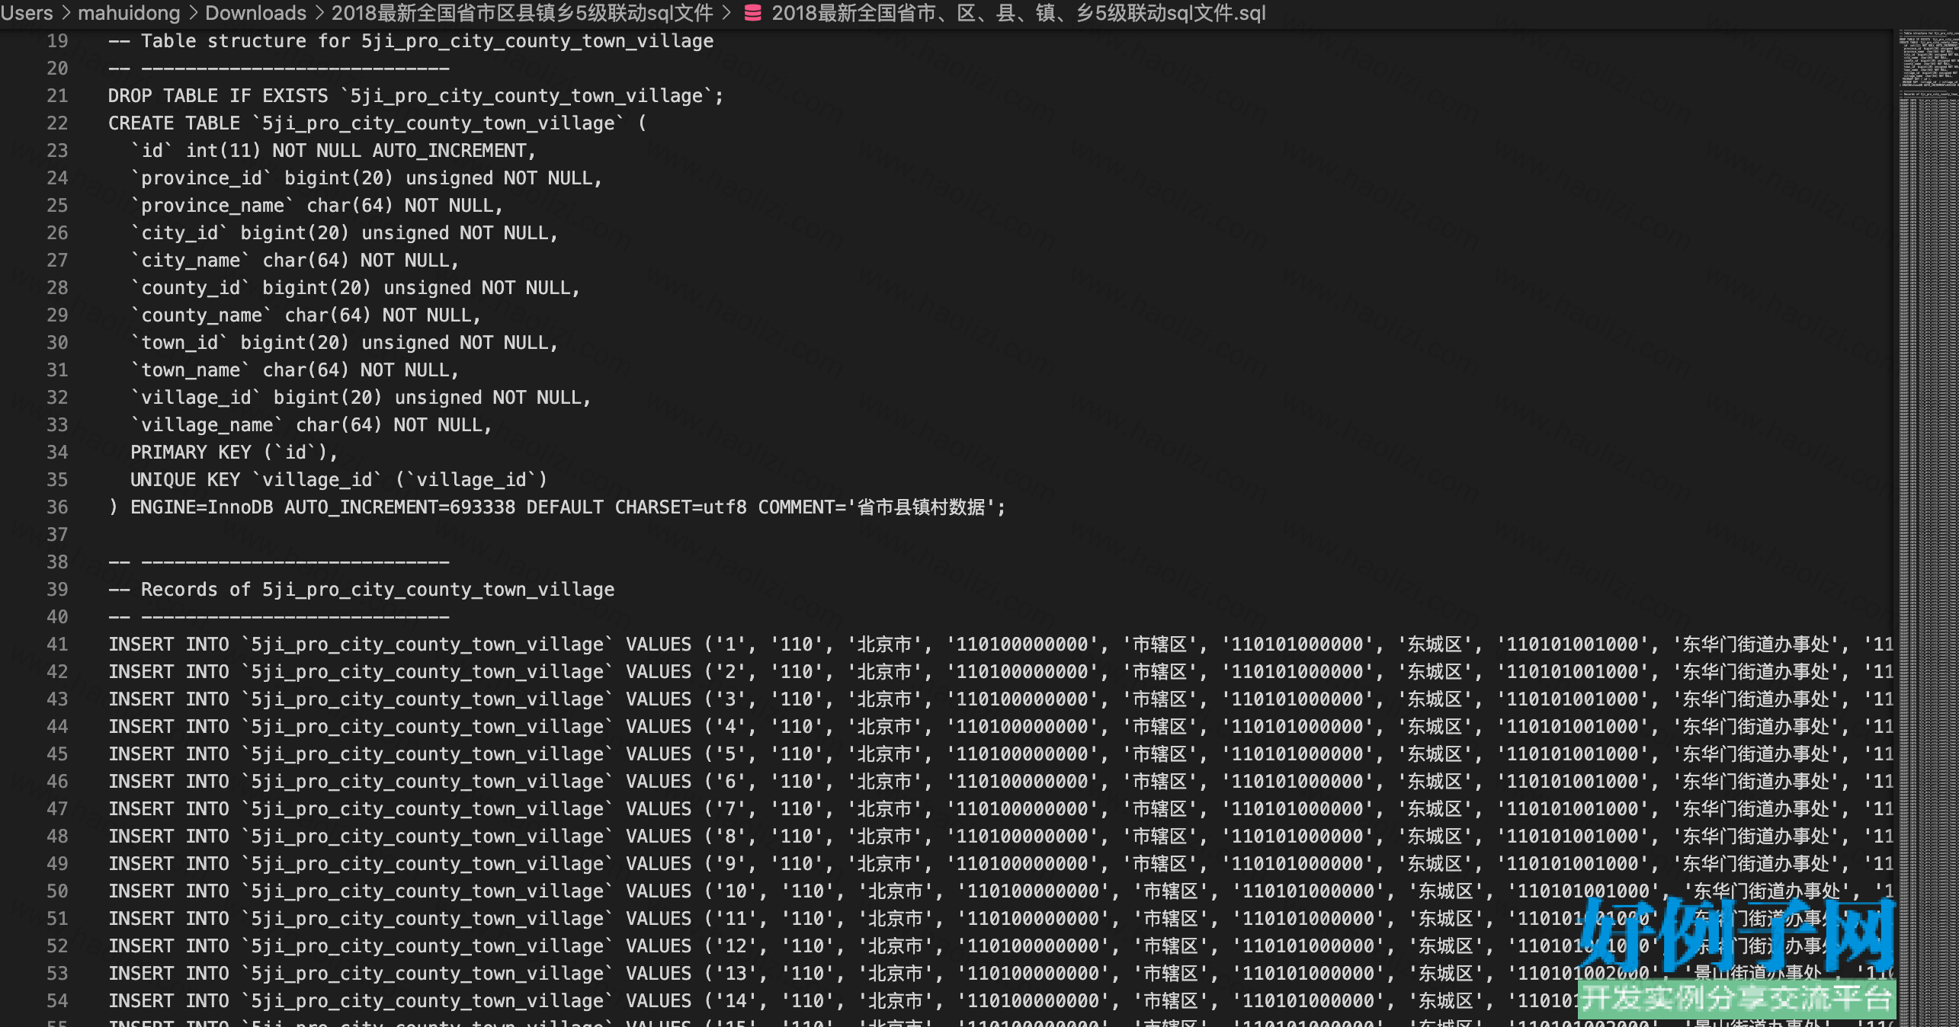The width and height of the screenshot is (1959, 1027).
Task: Expand chevron after mahuidong in breadcrumb
Action: click(193, 13)
